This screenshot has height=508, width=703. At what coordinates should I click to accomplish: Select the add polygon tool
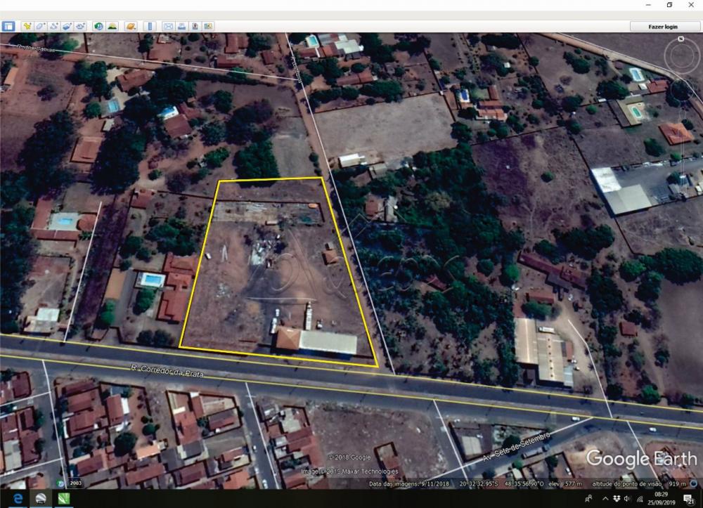(40, 26)
